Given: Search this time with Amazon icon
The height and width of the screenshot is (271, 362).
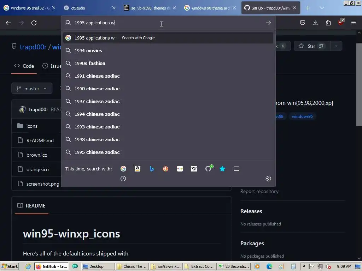Looking at the screenshot, I should coord(138,169).
